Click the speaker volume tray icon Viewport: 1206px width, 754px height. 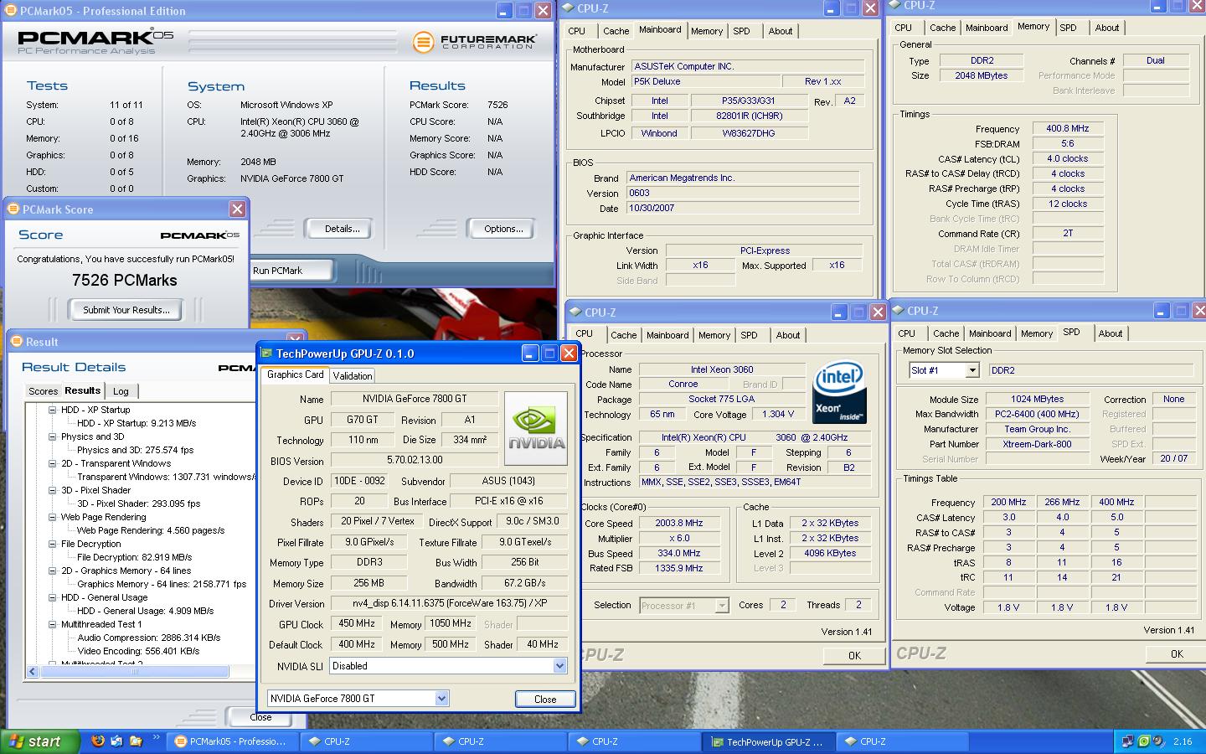(x=1158, y=741)
